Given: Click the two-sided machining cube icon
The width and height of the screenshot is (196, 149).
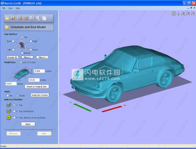Looking at the screenshot, I should point(9,111).
